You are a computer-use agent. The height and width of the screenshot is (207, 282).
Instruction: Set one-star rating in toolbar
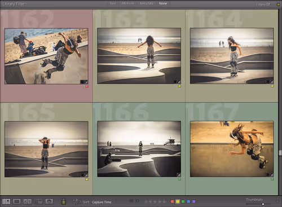pyautogui.click(x=146, y=201)
